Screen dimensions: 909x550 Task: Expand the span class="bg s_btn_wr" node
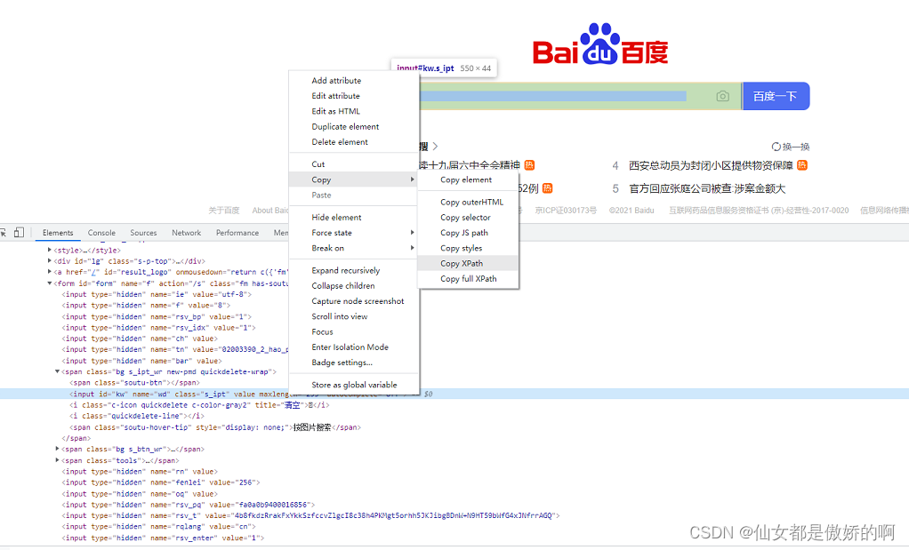58,449
